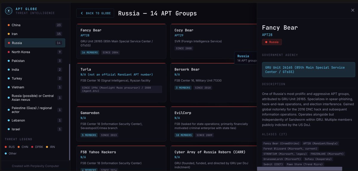
Task: Select North Korea in the country list
Action: pos(35,52)
